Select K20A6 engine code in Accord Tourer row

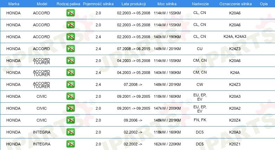click(235, 61)
